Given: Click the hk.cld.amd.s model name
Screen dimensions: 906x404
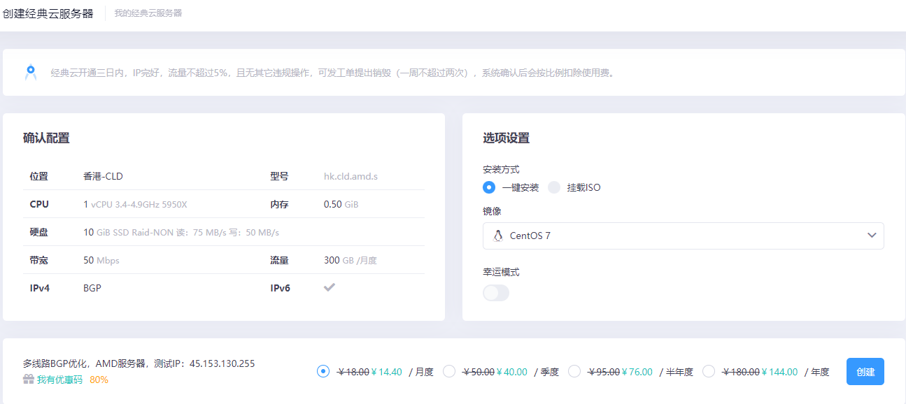Looking at the screenshot, I should point(351,176).
